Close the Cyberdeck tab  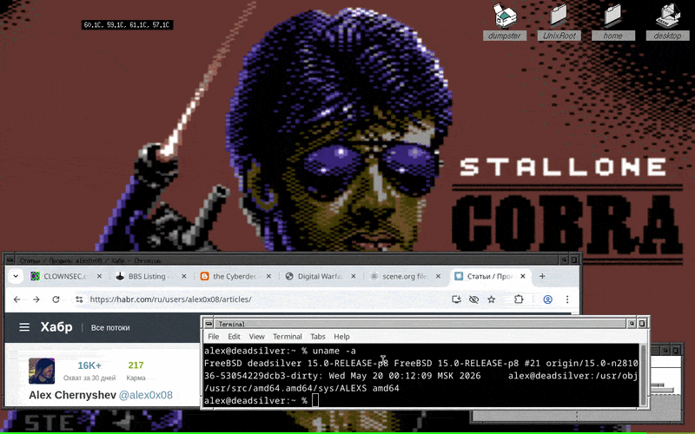[x=268, y=276]
